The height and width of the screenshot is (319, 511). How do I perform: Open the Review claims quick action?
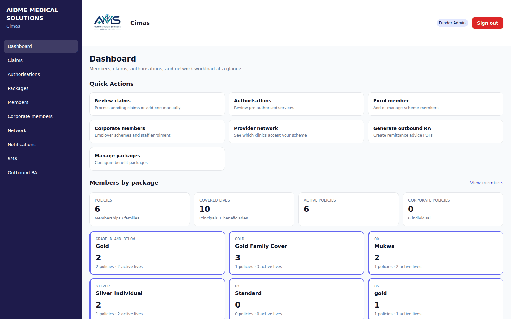click(157, 104)
